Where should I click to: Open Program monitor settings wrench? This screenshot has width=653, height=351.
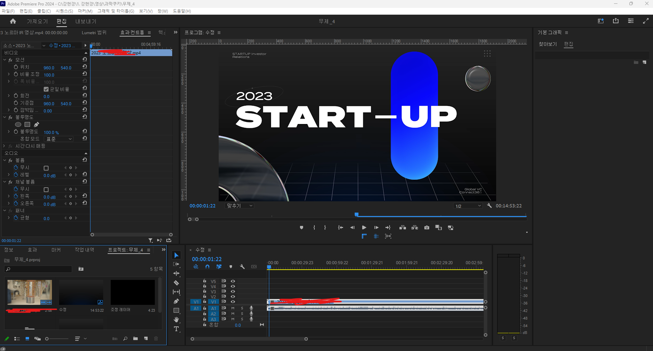pyautogui.click(x=489, y=205)
